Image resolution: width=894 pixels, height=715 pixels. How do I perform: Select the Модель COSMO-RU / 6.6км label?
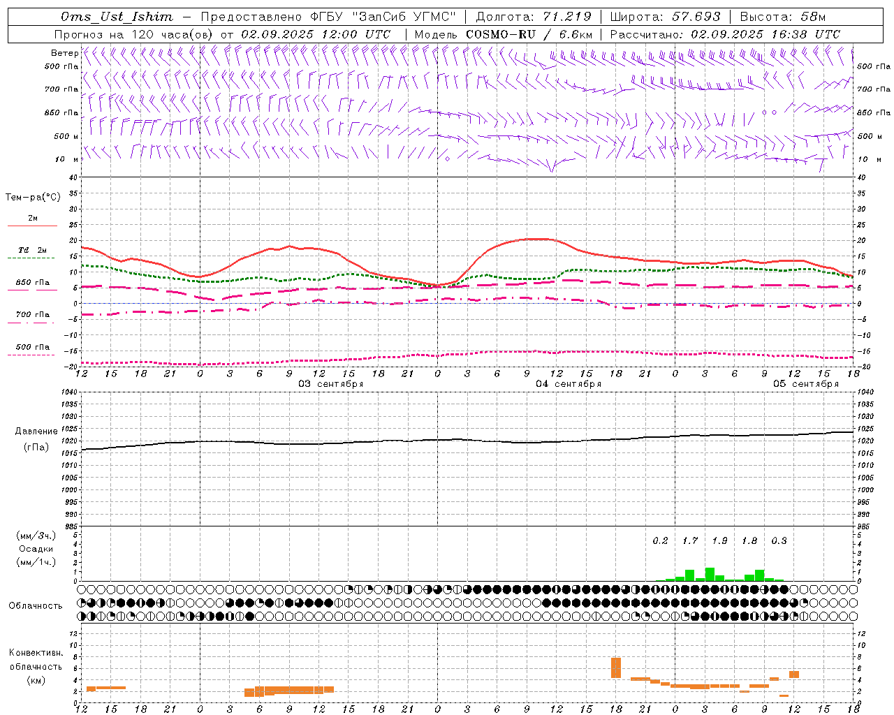tap(503, 34)
